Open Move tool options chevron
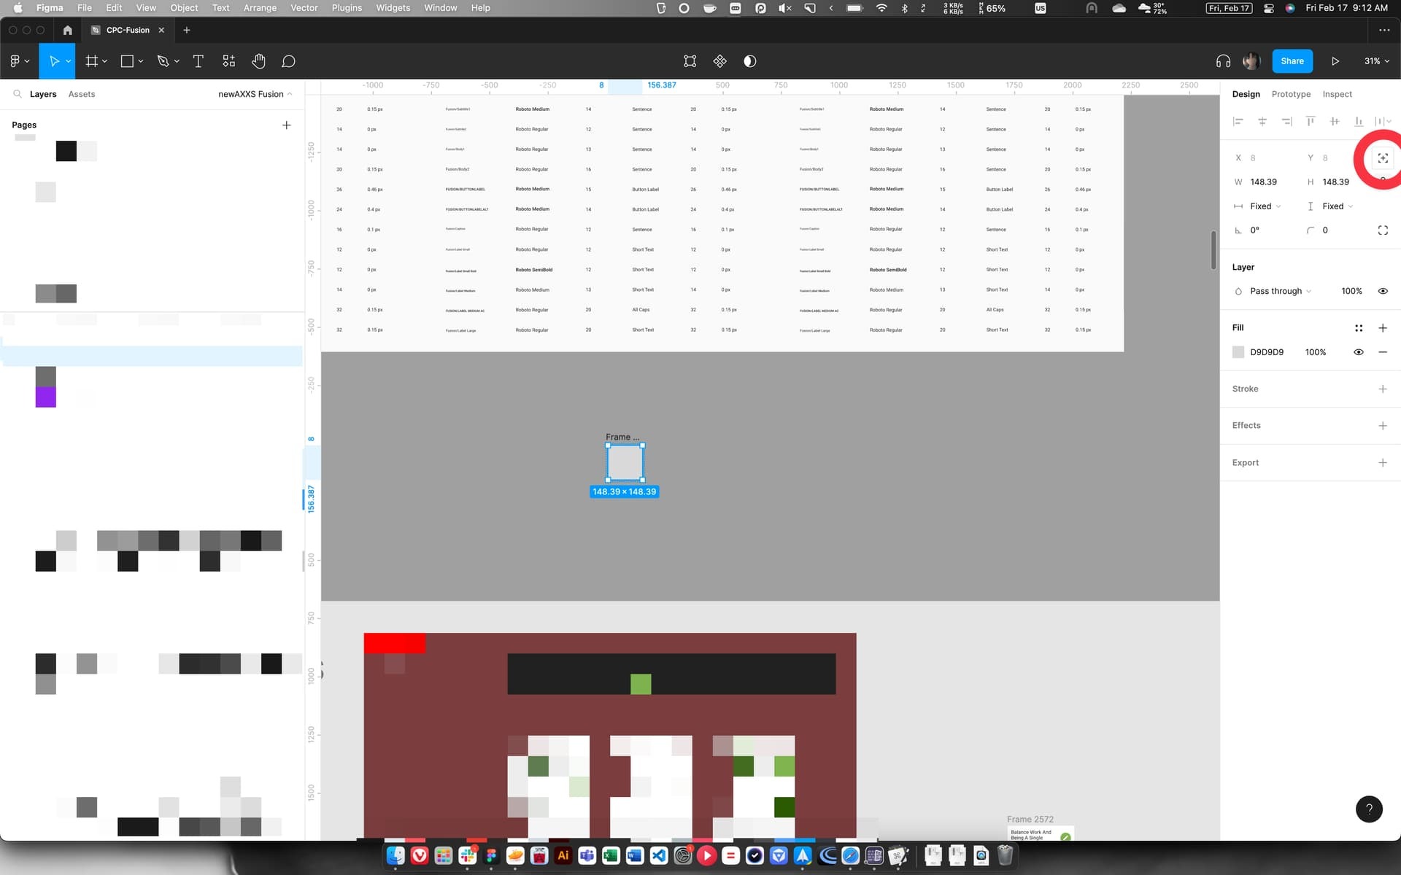Viewport: 1401px width, 875px height. click(69, 61)
